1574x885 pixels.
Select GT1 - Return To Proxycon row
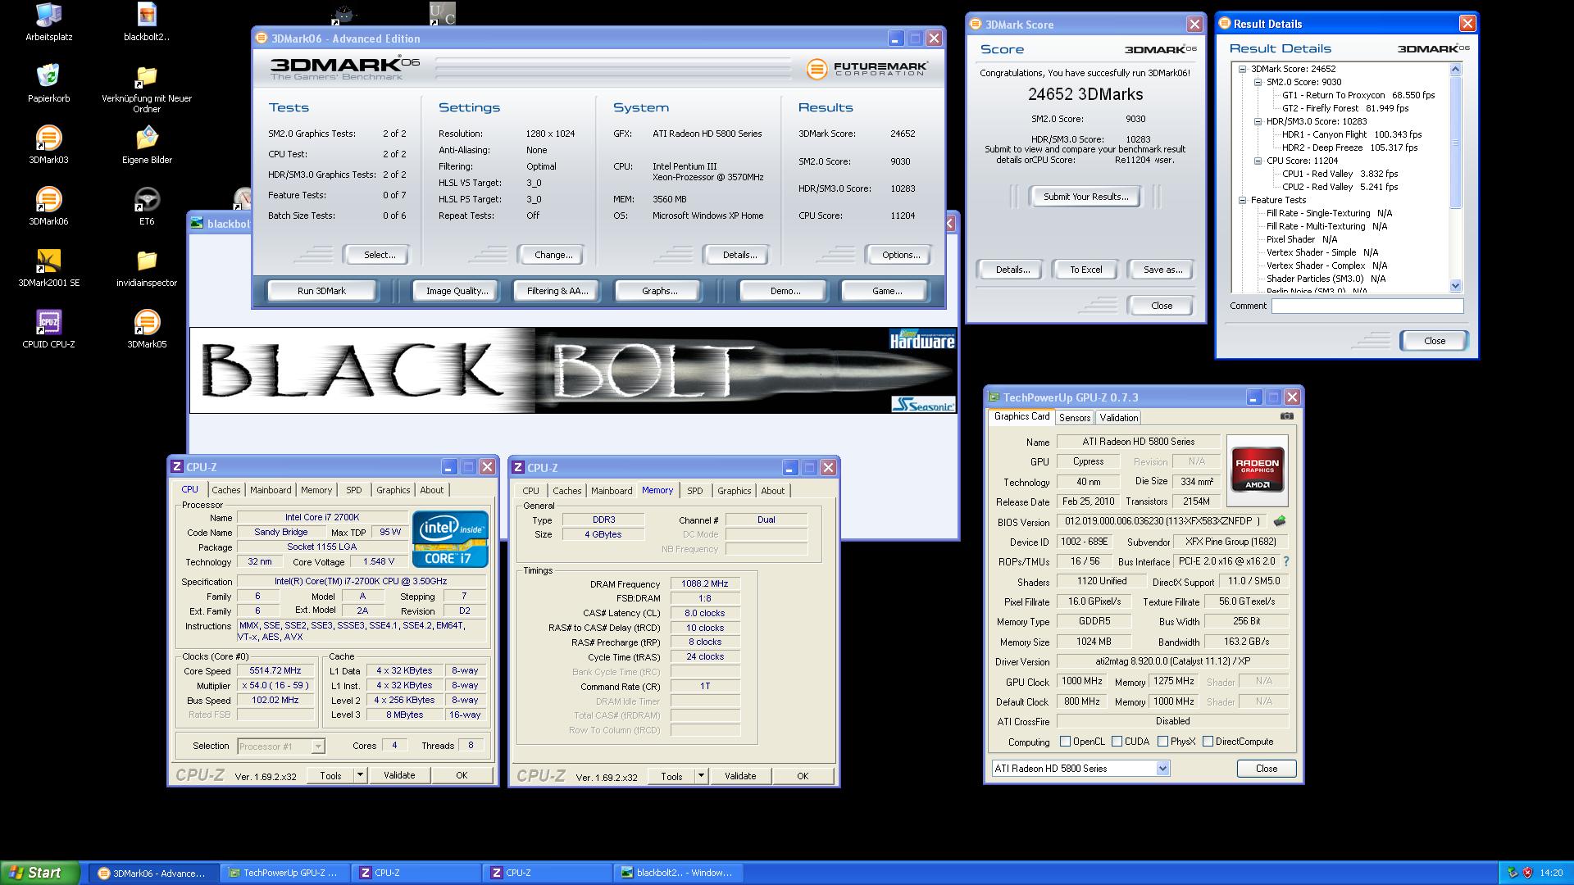pyautogui.click(x=1358, y=95)
